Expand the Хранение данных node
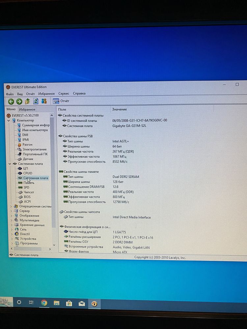The height and width of the screenshot is (329, 247). (x=11, y=225)
